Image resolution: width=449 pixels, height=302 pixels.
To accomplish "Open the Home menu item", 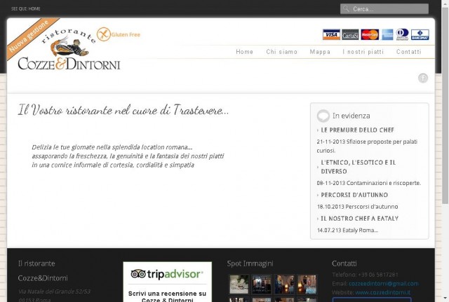I will (x=245, y=52).
